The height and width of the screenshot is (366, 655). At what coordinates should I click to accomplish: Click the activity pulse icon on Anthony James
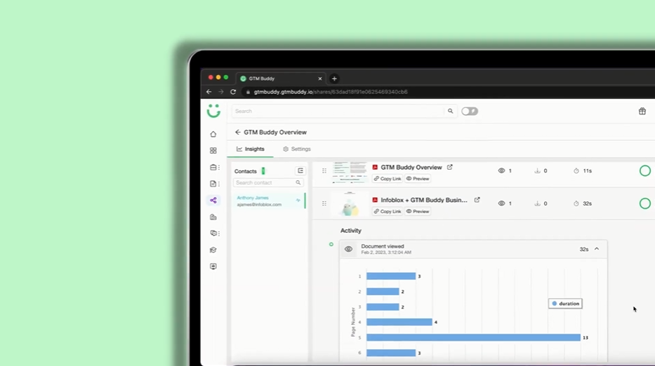(298, 201)
